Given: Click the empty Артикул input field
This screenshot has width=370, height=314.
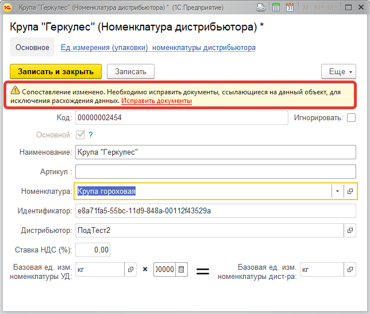Looking at the screenshot, I should pyautogui.click(x=215, y=172).
